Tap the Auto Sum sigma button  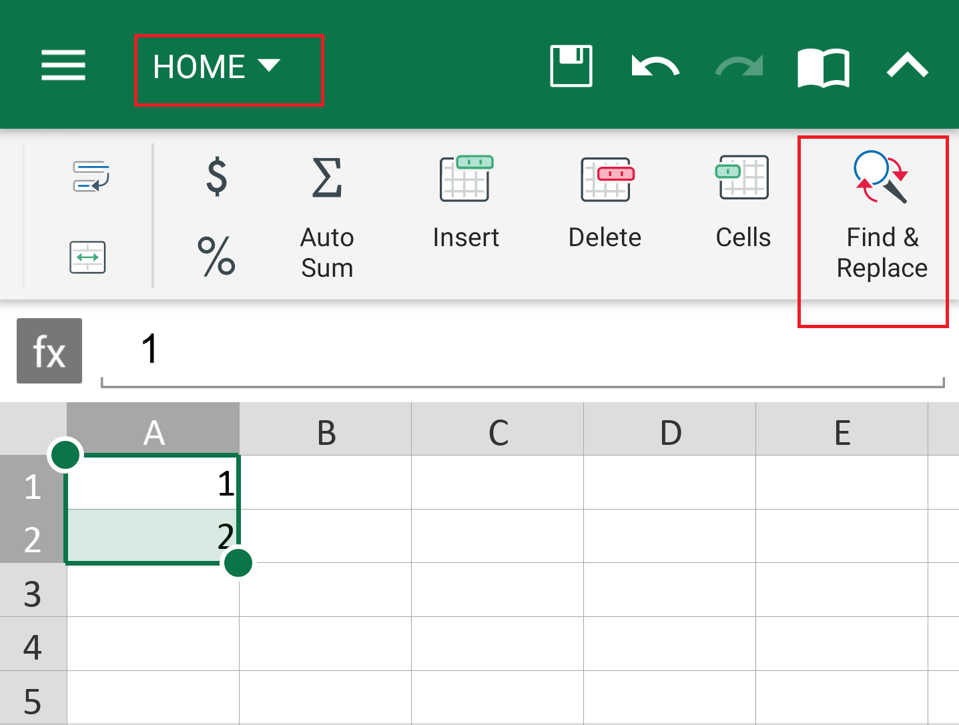pos(327,217)
